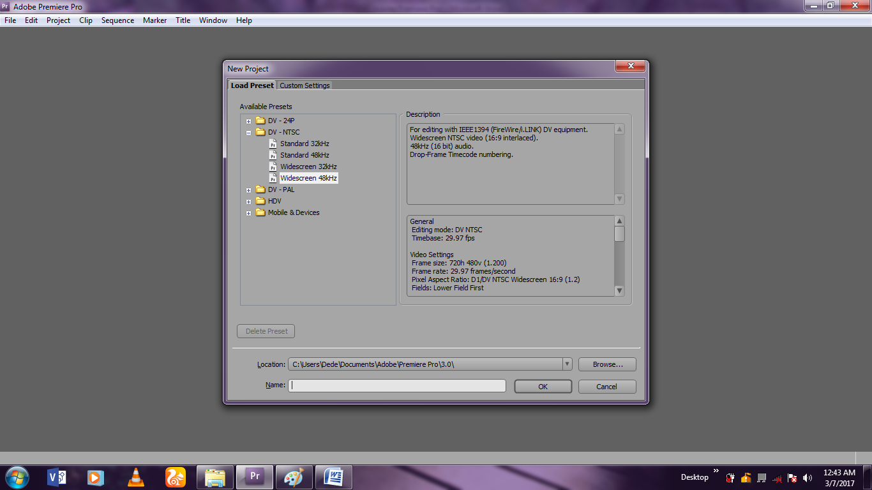Click the Delete Preset button
The image size is (872, 490).
coord(266,331)
